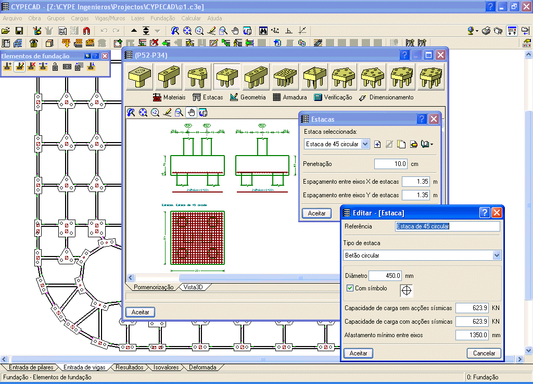The width and height of the screenshot is (533, 384).
Task: Open Arquivo menu
Action: pos(12,18)
